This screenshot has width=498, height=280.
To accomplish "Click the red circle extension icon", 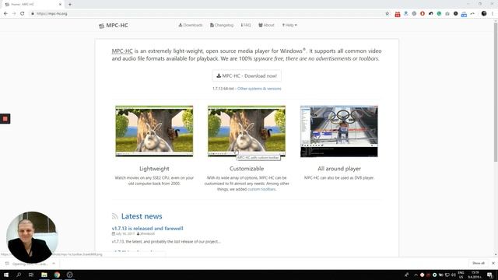I will [x=423, y=14].
